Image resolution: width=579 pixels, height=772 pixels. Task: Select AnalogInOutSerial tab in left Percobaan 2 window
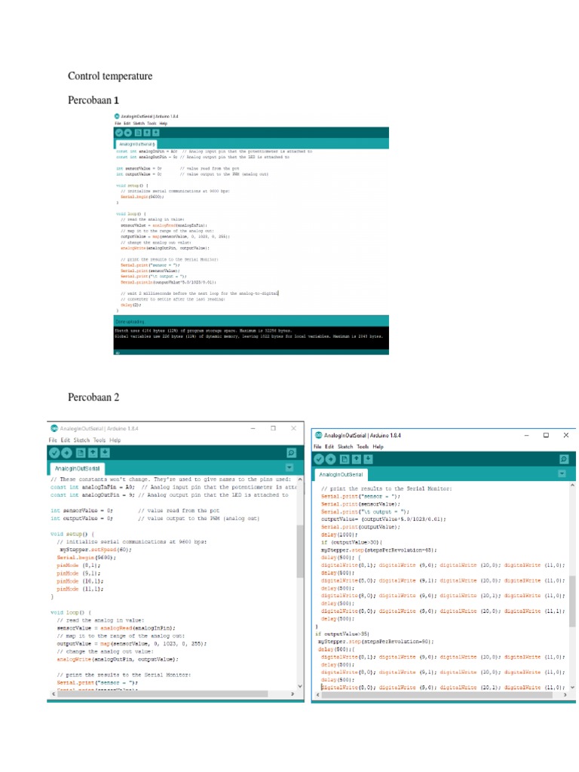point(78,468)
